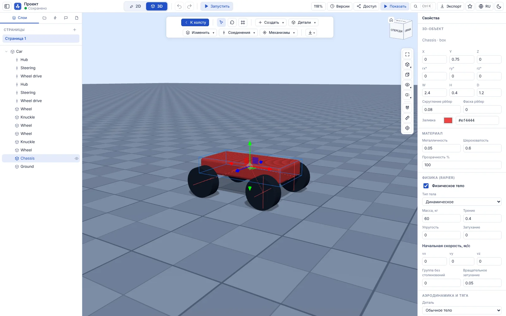
Task: Select the pointer selection tool
Action: (x=221, y=22)
